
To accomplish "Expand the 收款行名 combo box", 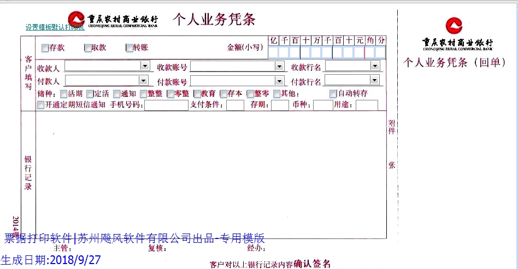I will click(374, 66).
